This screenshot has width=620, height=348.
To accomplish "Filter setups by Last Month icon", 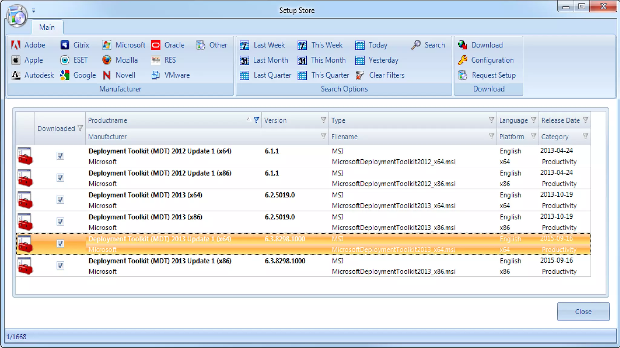I will pos(244,60).
